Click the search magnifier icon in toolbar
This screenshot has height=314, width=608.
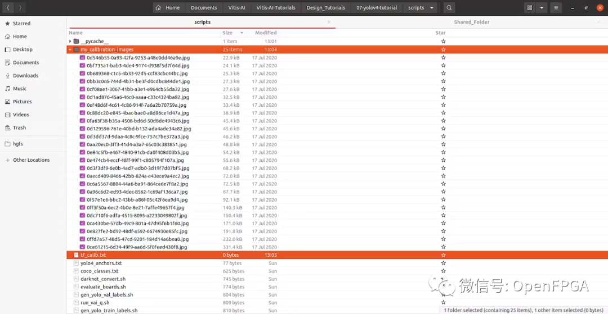(x=449, y=8)
